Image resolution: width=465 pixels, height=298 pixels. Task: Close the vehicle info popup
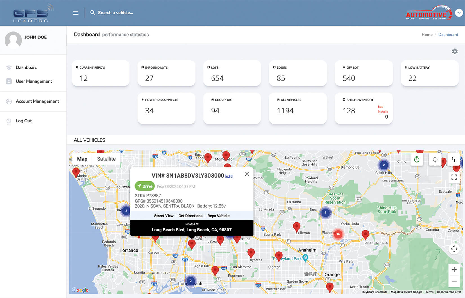pos(247,174)
